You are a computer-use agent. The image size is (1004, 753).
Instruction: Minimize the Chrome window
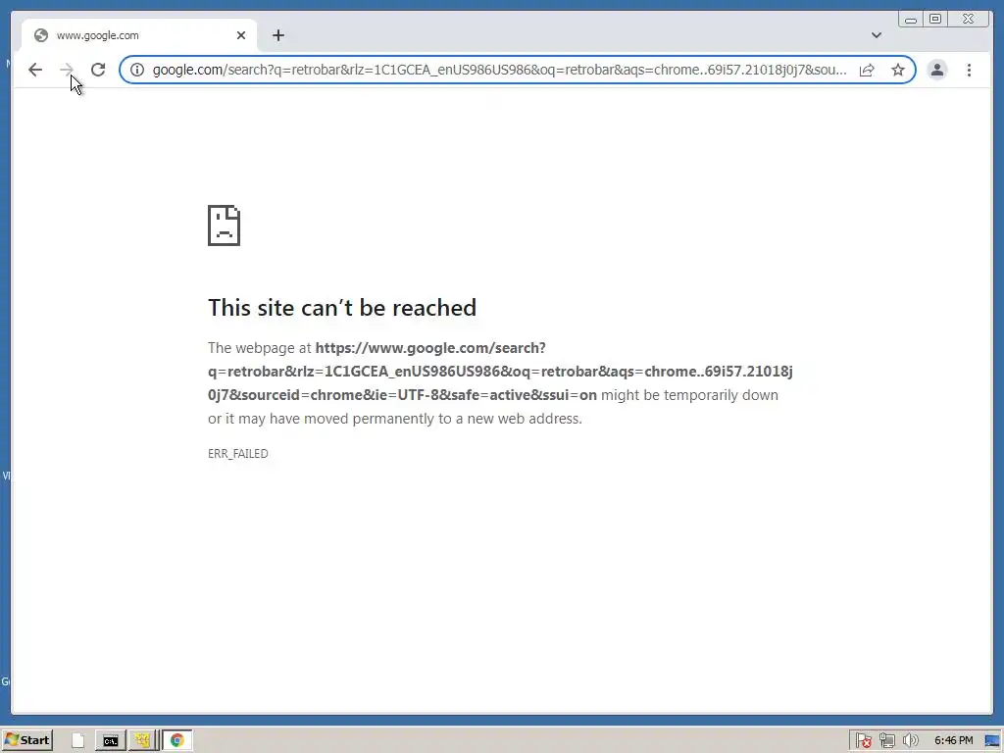[x=911, y=20]
